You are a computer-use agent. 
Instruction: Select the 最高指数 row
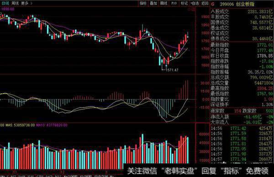242,88
